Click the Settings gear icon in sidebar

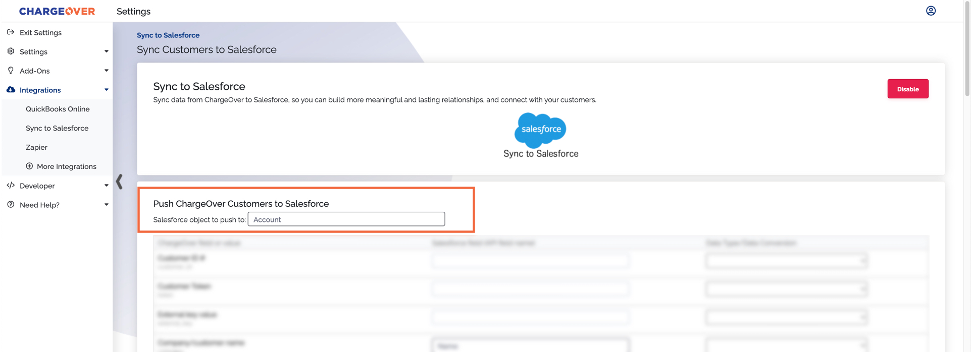[x=11, y=51]
